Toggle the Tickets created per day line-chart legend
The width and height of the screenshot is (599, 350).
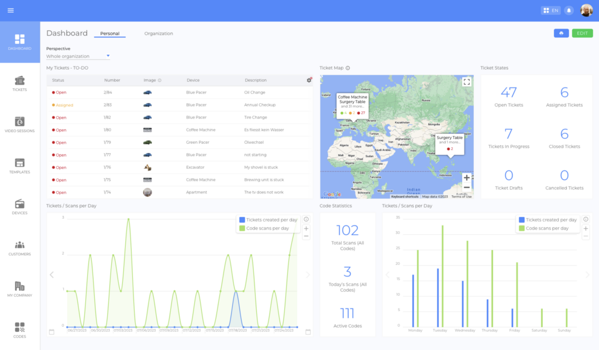pyautogui.click(x=267, y=220)
